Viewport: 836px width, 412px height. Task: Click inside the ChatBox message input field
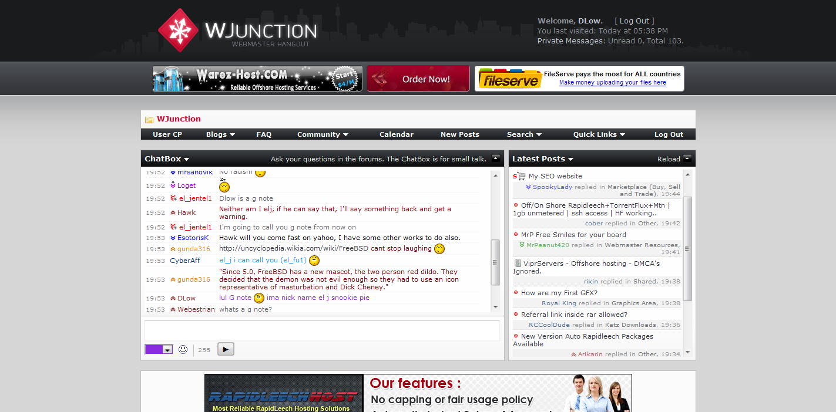pos(322,330)
